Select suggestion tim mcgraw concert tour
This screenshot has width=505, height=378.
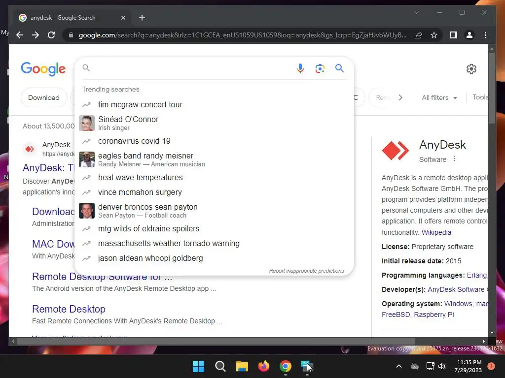click(214, 104)
